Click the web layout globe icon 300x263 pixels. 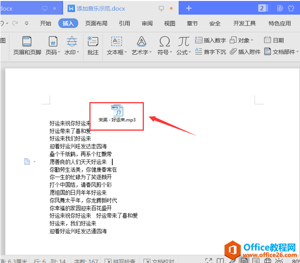tap(268, 261)
